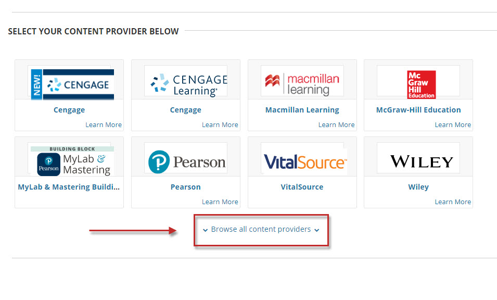
Task: Click the Pearson logo
Action: click(x=186, y=161)
